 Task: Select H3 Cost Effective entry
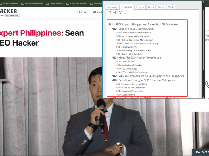tap(125, 95)
